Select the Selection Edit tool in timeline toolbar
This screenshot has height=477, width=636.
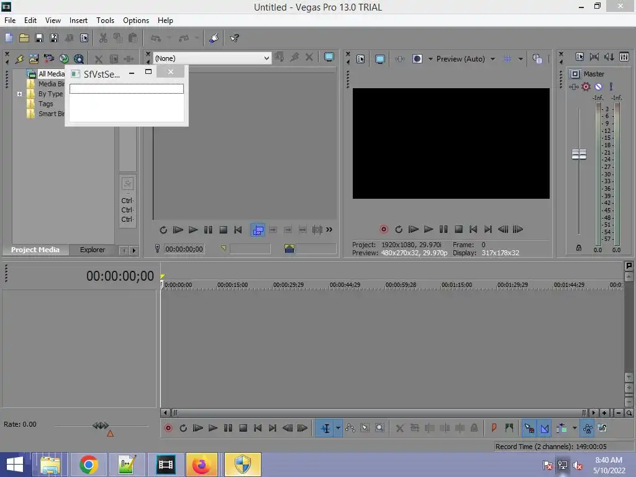365,428
